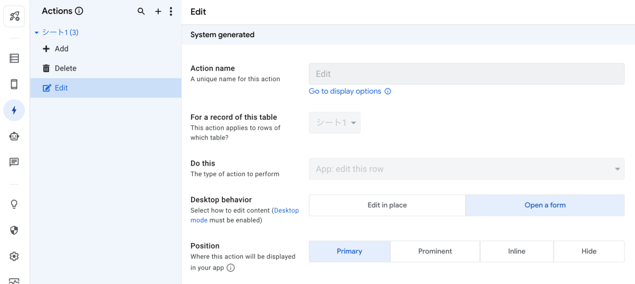Open the Data section icon
The width and height of the screenshot is (635, 284).
(x=14, y=58)
